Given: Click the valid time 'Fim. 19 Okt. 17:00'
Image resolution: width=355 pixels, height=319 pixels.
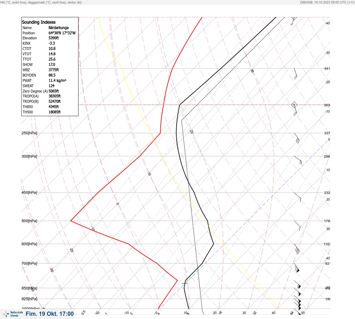Looking at the screenshot, I should [x=50, y=314].
